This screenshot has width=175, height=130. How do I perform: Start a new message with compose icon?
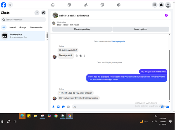(x=43, y=13)
